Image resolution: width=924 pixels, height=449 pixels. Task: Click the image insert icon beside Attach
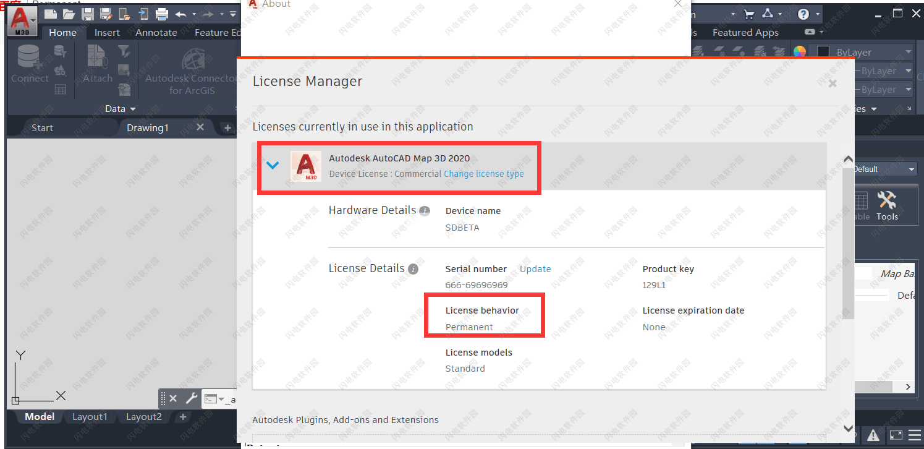[x=124, y=70]
